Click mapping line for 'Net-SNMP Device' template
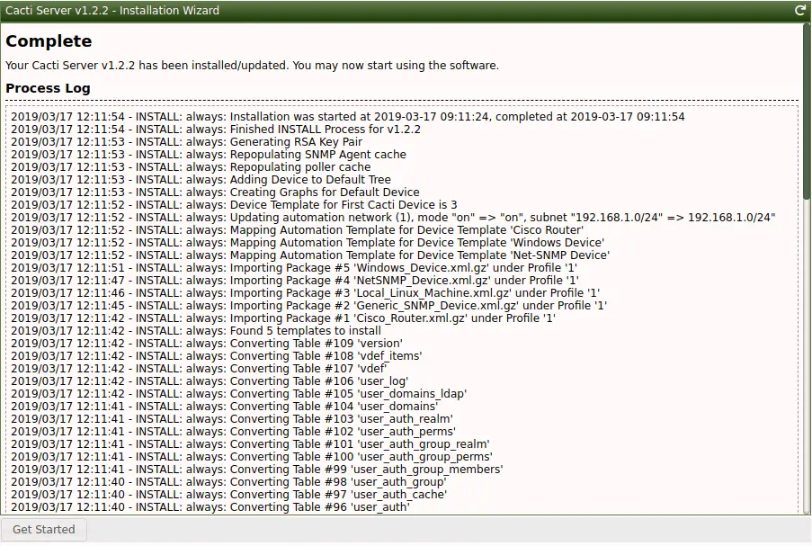This screenshot has width=812, height=546. coord(310,255)
